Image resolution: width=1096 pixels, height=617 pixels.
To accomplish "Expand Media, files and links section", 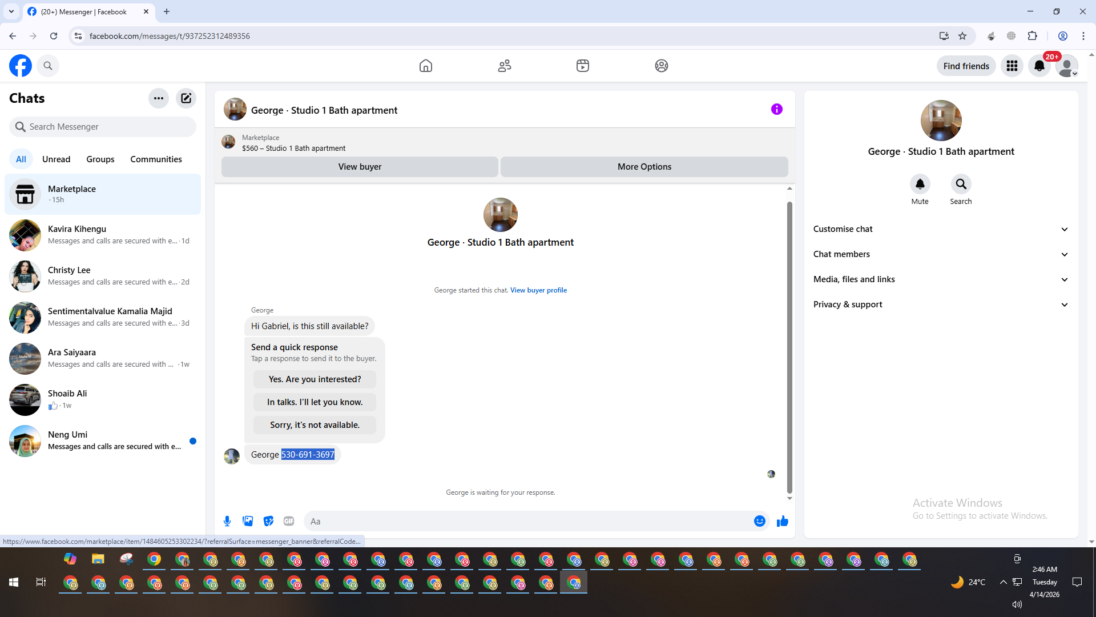I will [941, 279].
